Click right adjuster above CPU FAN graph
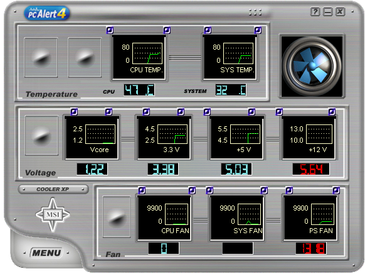365x274 pixels. 192,190
